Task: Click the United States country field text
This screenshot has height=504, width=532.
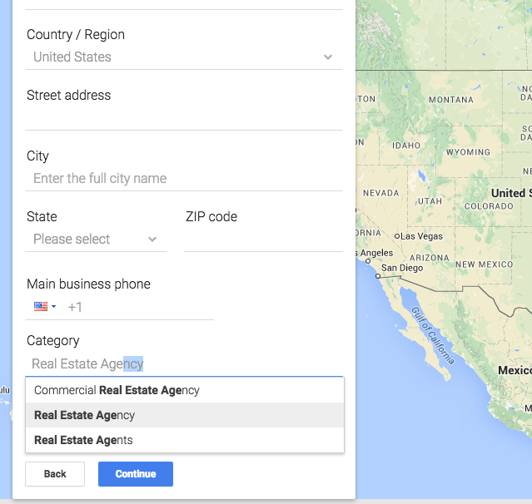Action: [72, 57]
